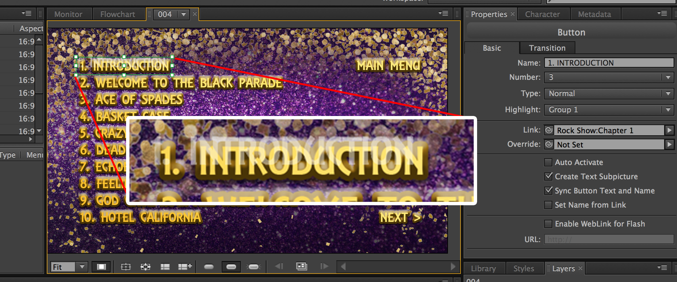The image size is (677, 282).
Task: Select the Basic tab
Action: [492, 48]
